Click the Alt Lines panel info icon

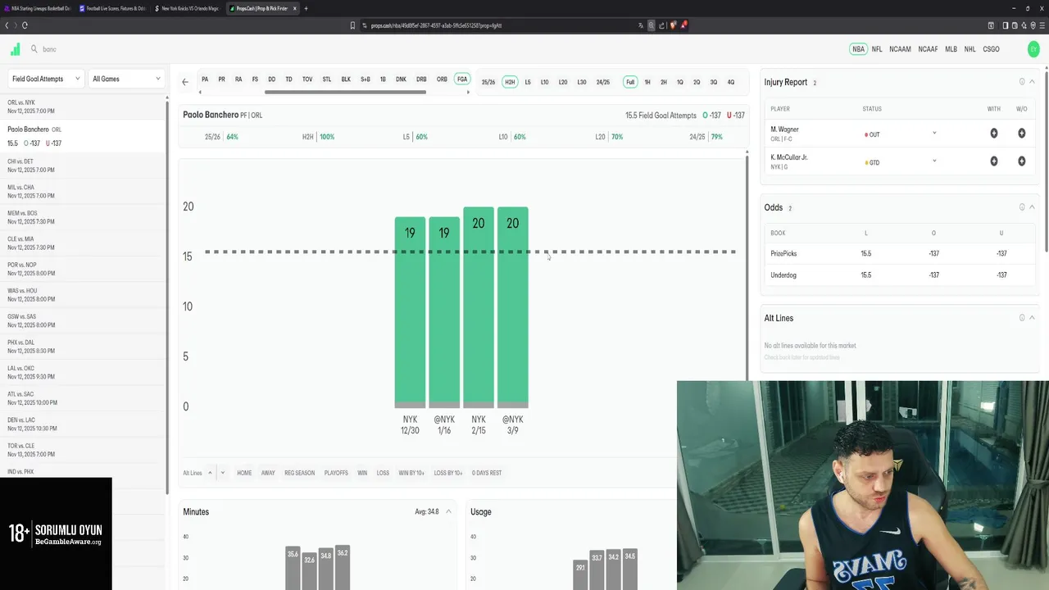(1022, 318)
